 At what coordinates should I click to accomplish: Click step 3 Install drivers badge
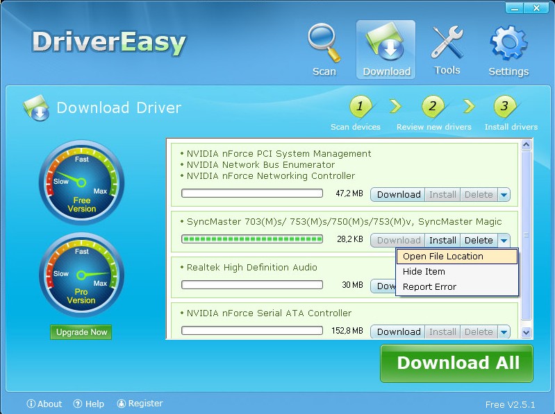tap(505, 105)
